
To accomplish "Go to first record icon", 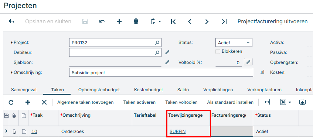I will (173, 21).
